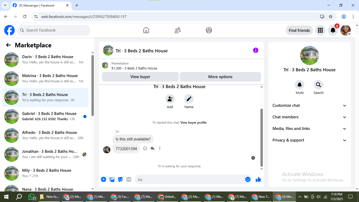This screenshot has height=202, width=359.
Task: Open the Windows notification center
Action: 350,197
